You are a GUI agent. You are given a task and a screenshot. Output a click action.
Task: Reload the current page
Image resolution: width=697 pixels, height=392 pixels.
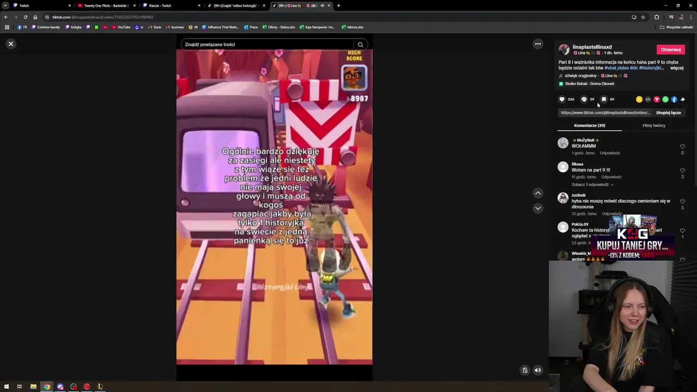(25, 17)
